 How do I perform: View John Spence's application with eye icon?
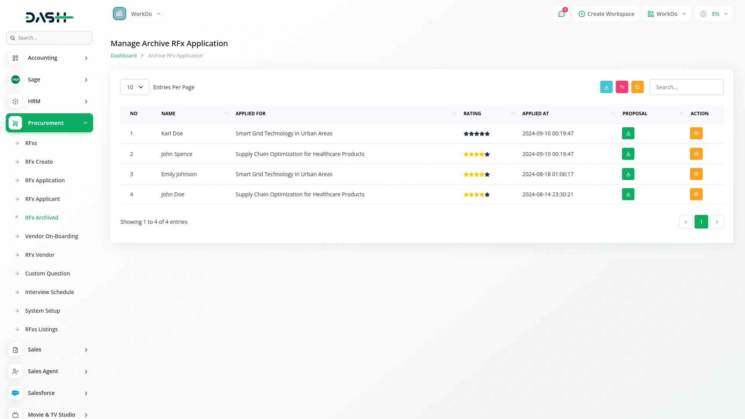(696, 154)
